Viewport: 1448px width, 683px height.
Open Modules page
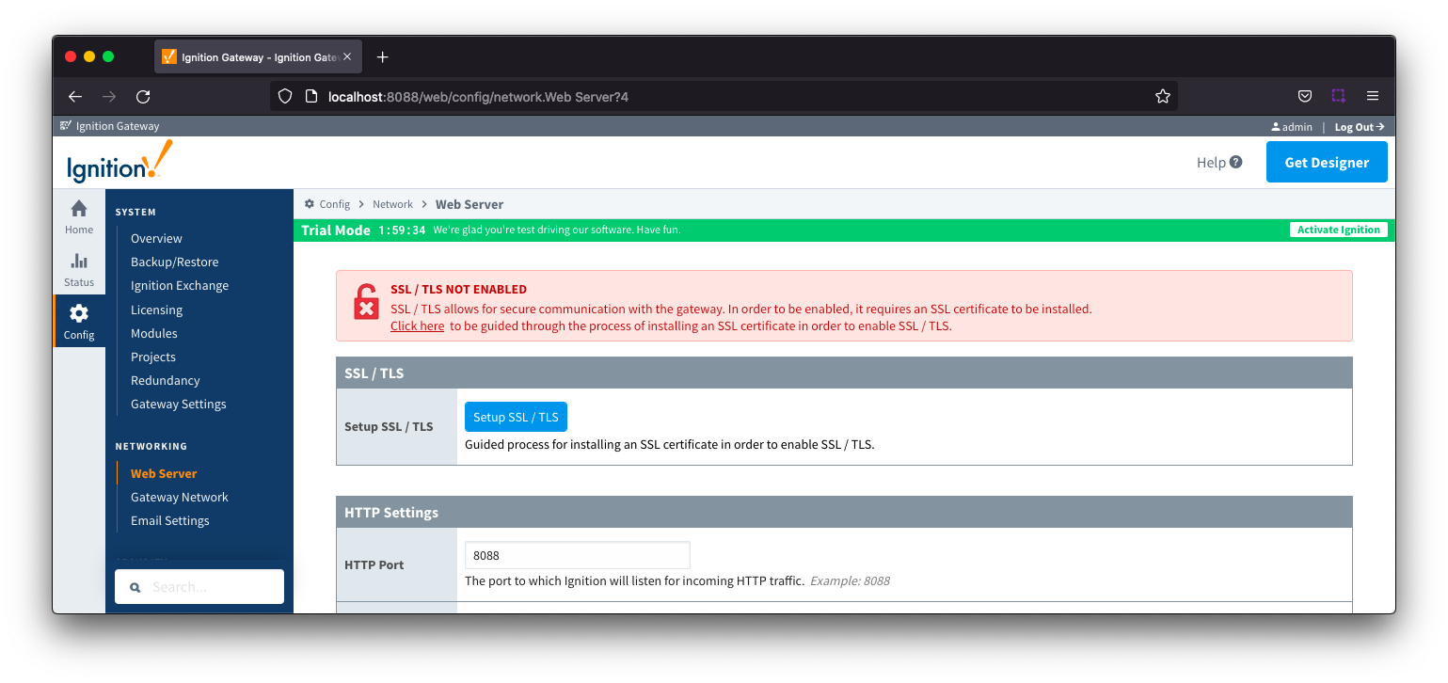pyautogui.click(x=154, y=334)
